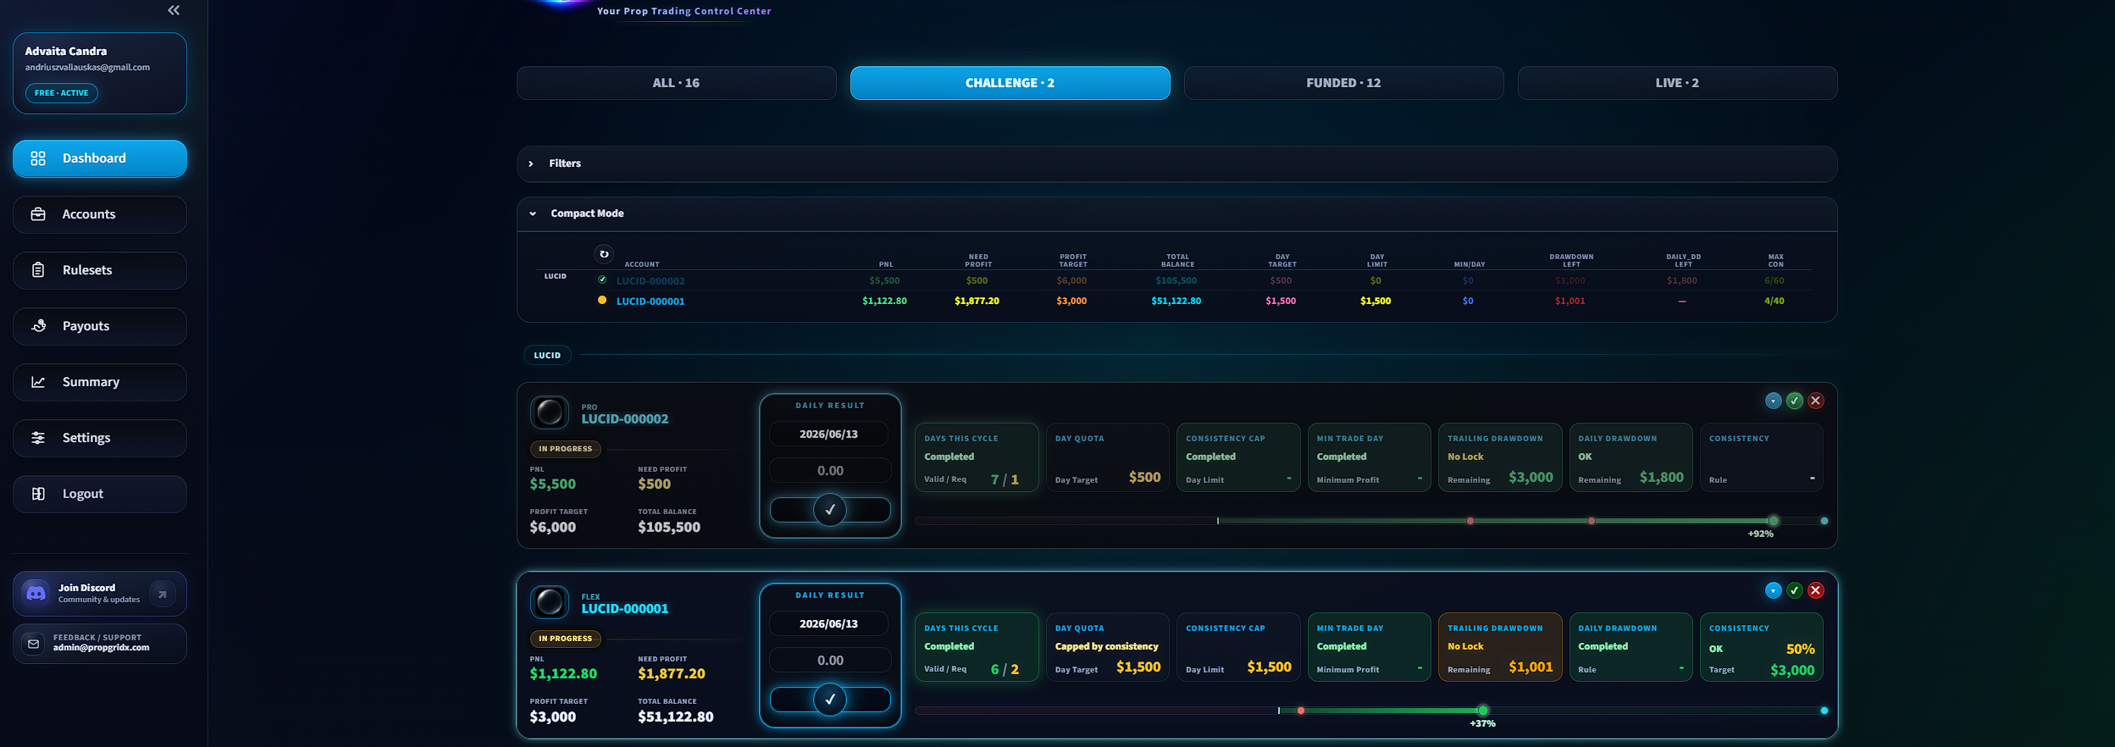The height and width of the screenshot is (747, 2115).
Task: Click the date field 2026/06/13 on LUCID-000002
Action: 829,434
